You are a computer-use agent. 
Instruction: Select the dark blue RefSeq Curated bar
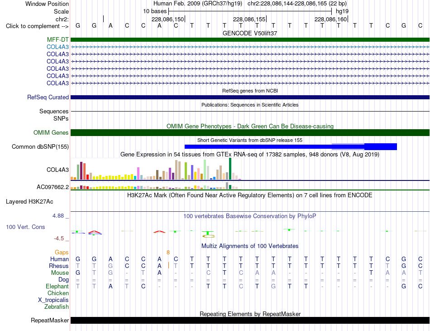pos(250,97)
